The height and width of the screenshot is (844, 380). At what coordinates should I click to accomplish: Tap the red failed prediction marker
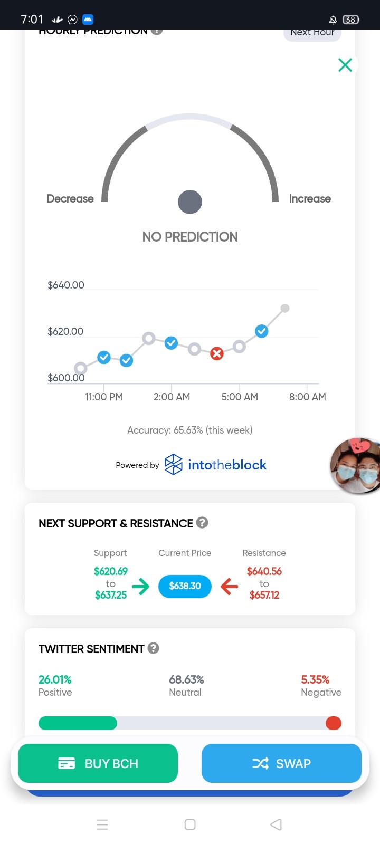(216, 353)
